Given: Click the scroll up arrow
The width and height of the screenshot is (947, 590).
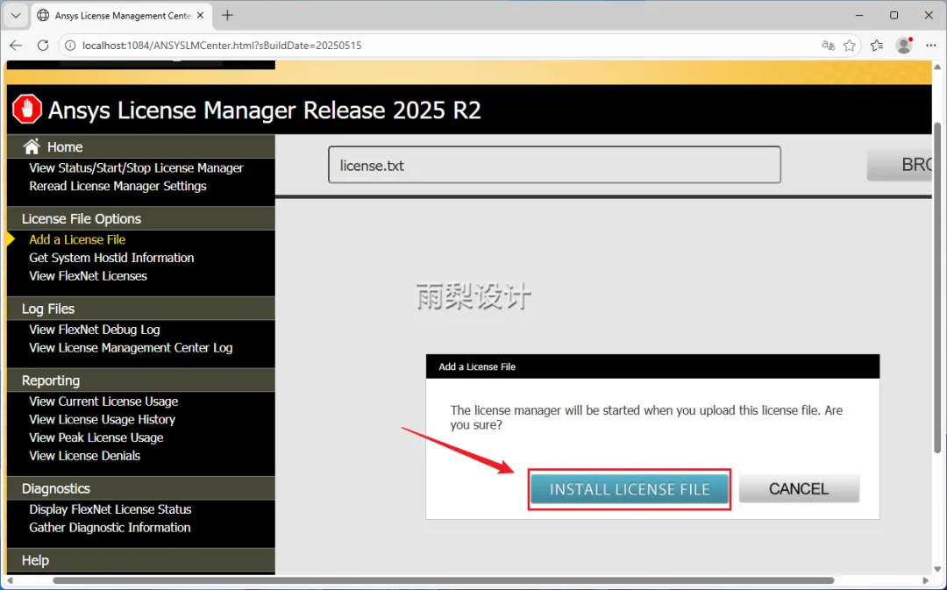Looking at the screenshot, I should pos(937,67).
